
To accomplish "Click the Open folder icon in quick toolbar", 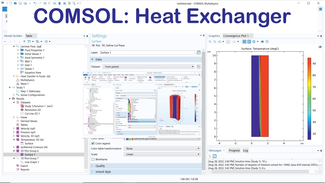I will pyautogui.click(x=15, y=3).
